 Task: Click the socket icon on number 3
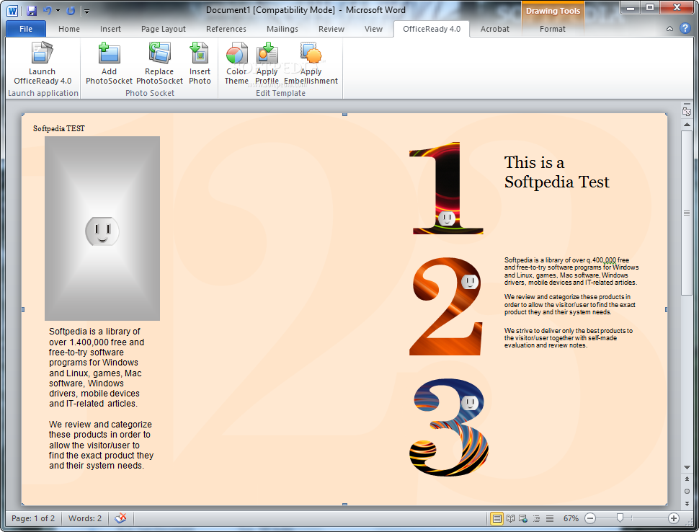[469, 403]
